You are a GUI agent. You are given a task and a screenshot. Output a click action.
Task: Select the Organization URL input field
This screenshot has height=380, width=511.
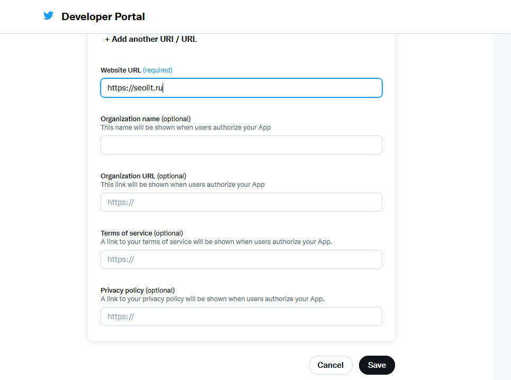[x=241, y=202]
